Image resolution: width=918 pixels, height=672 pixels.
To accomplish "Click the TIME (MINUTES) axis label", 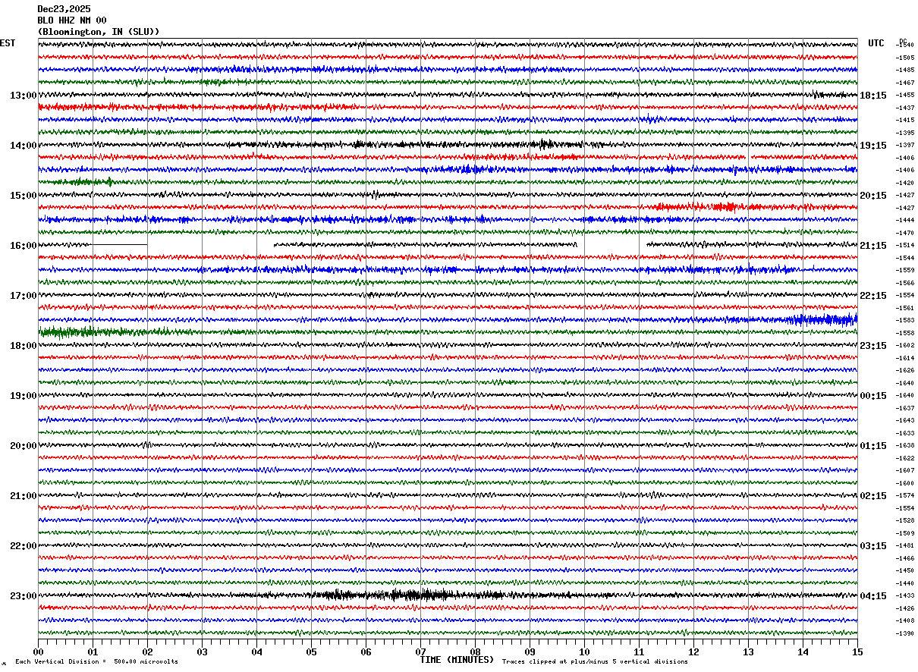I will click(x=457, y=660).
